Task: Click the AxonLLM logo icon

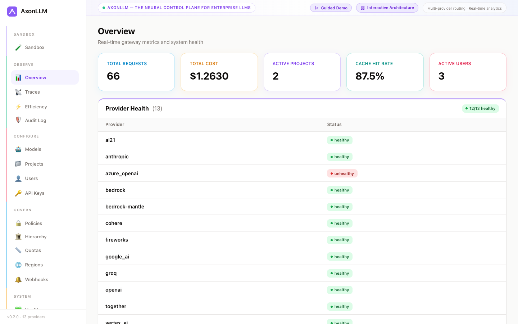Action: [x=12, y=12]
